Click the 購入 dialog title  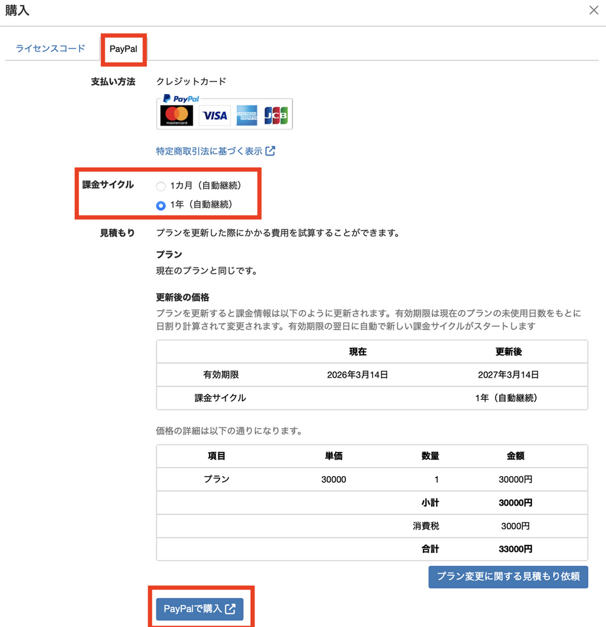(x=17, y=10)
